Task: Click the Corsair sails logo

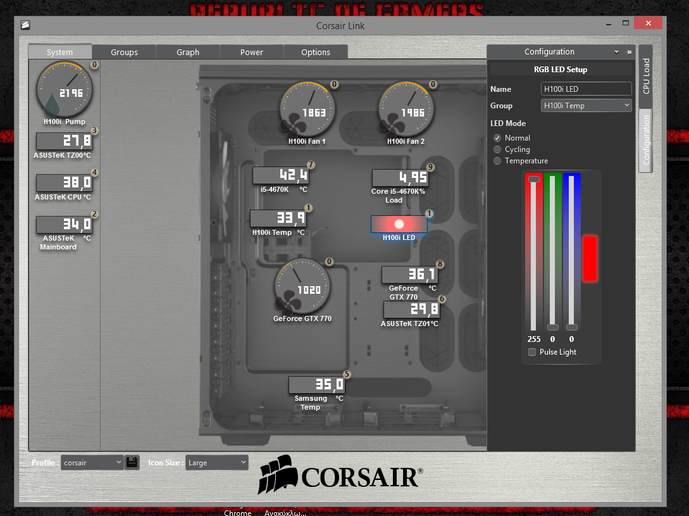Action: point(277,475)
